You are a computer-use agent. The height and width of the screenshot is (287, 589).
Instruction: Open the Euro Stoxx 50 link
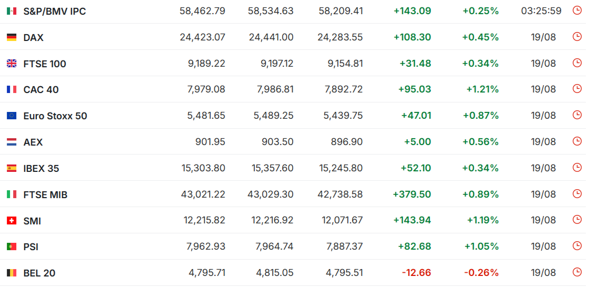click(x=55, y=116)
